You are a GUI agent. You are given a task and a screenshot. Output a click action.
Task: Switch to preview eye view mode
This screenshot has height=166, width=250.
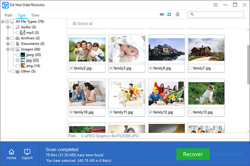[162, 14]
